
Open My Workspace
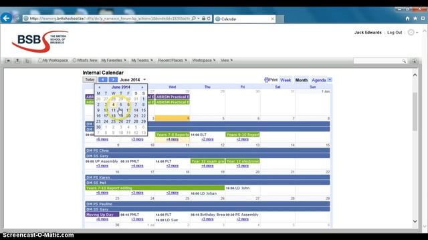(x=53, y=60)
